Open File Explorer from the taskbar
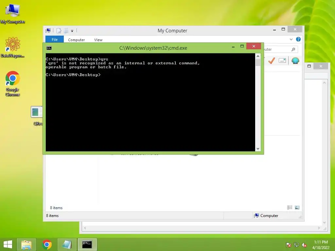Image resolution: width=335 pixels, height=251 pixels. pos(26,244)
